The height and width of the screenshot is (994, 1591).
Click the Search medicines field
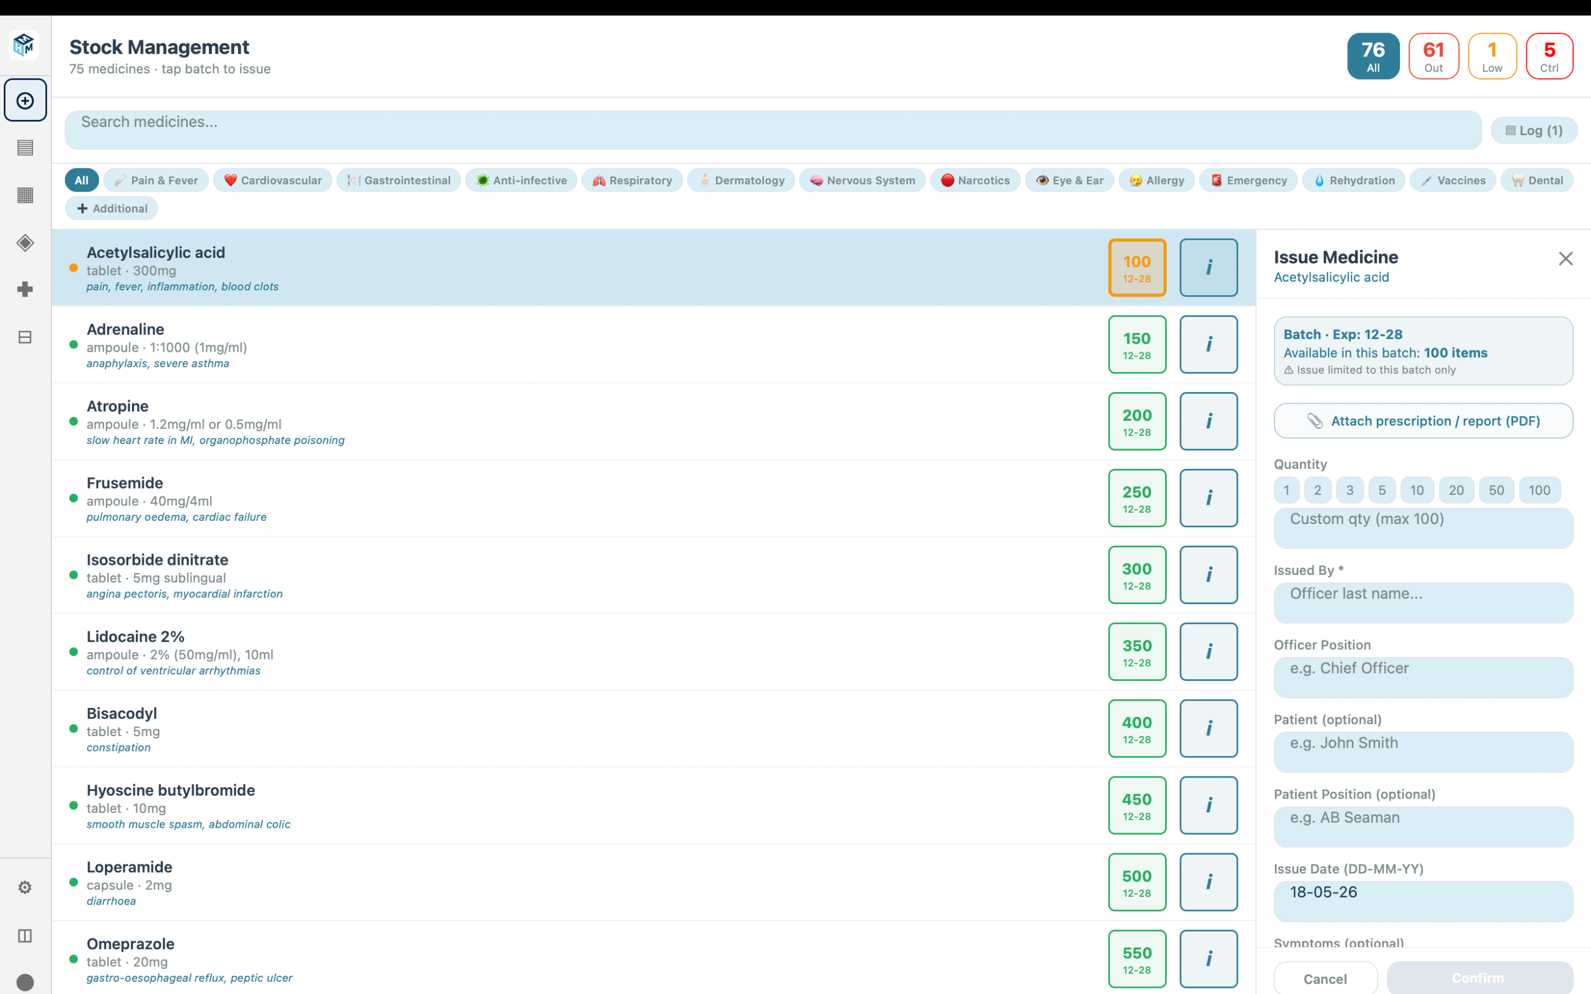click(x=772, y=130)
